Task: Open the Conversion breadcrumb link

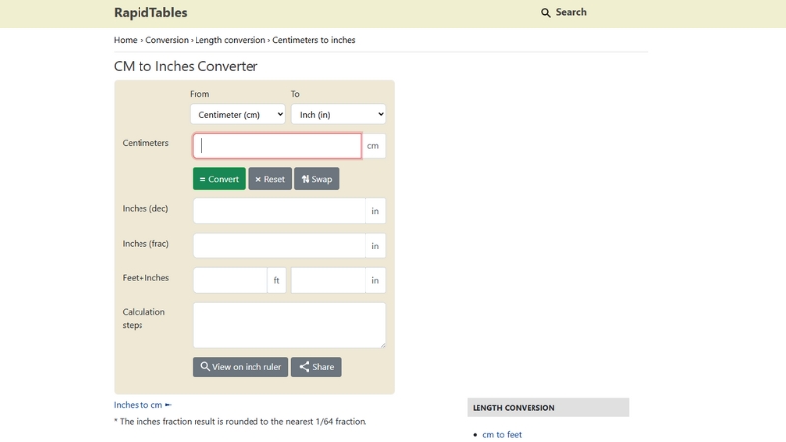Action: (x=167, y=40)
